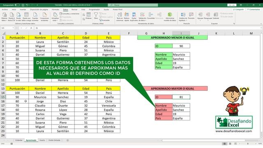
Task: Open the Power Pivot tab
Action: tap(118, 9)
